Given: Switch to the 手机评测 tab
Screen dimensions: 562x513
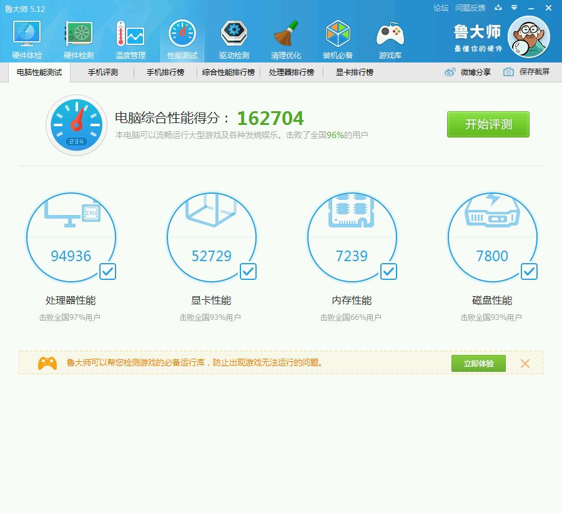Looking at the screenshot, I should pos(103,72).
